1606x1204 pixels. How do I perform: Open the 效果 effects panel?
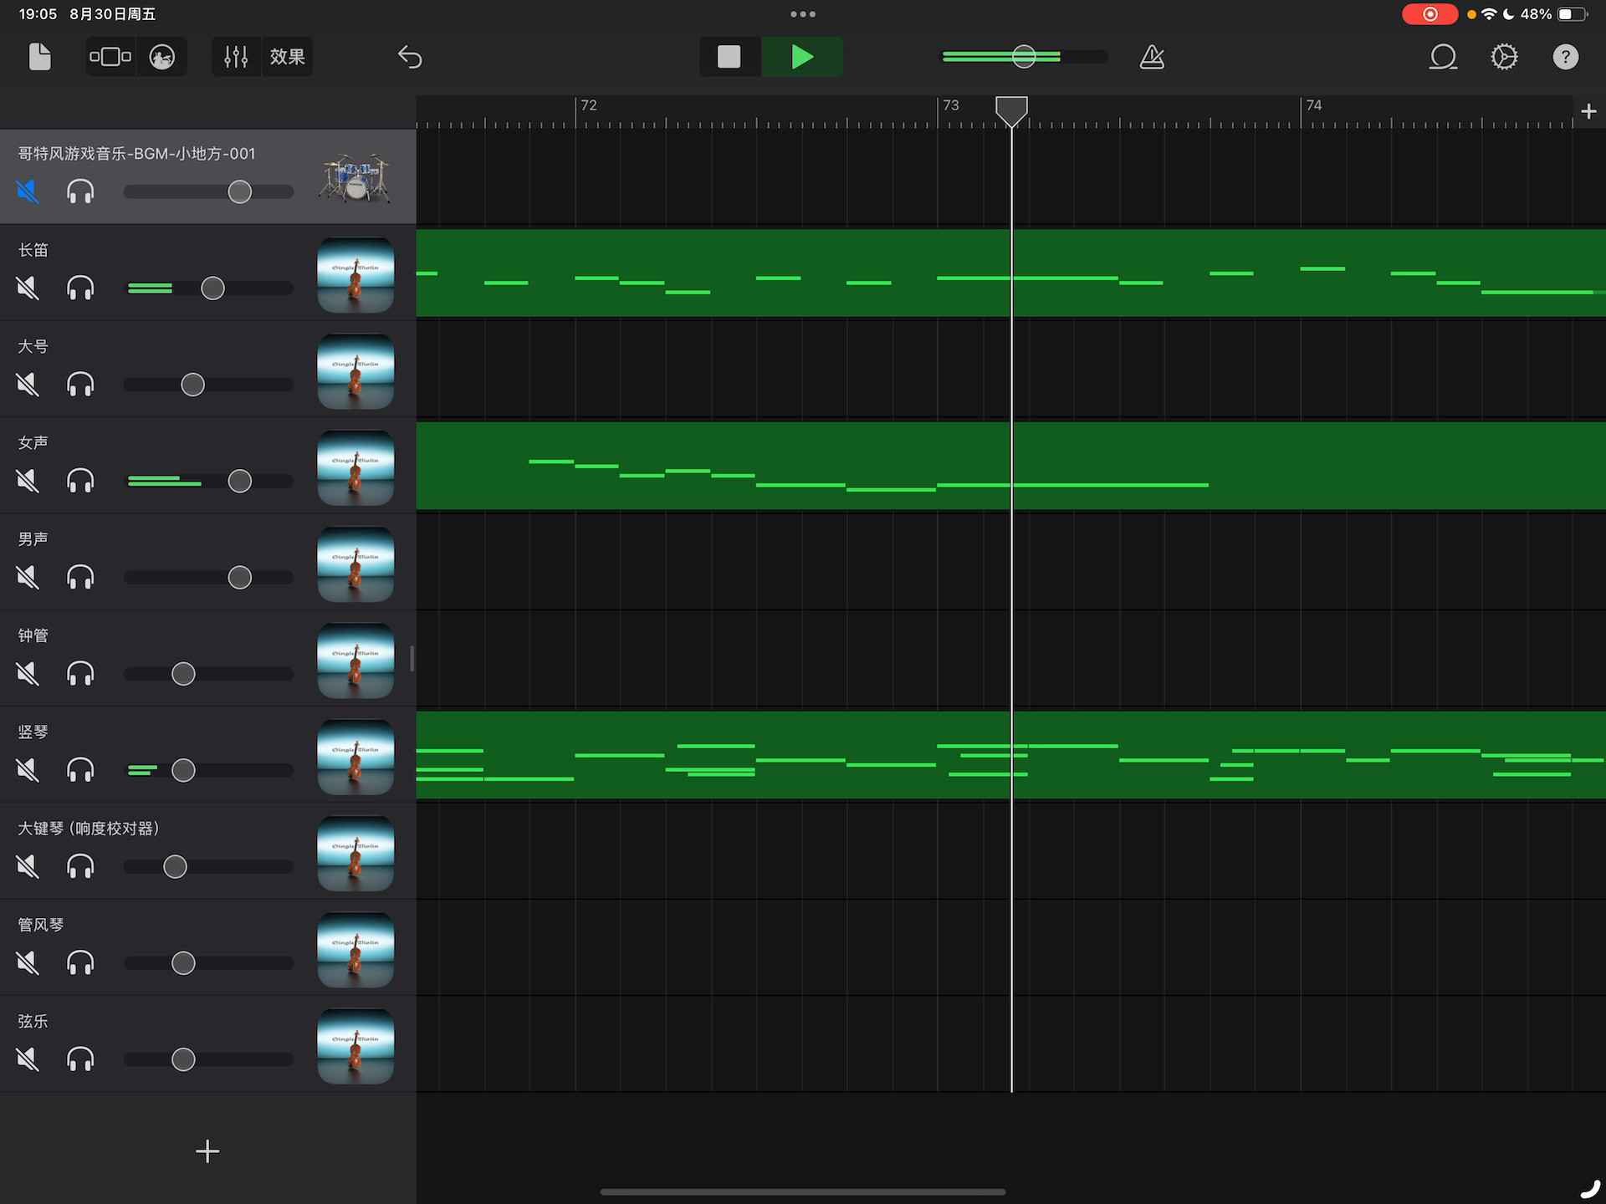coord(288,57)
